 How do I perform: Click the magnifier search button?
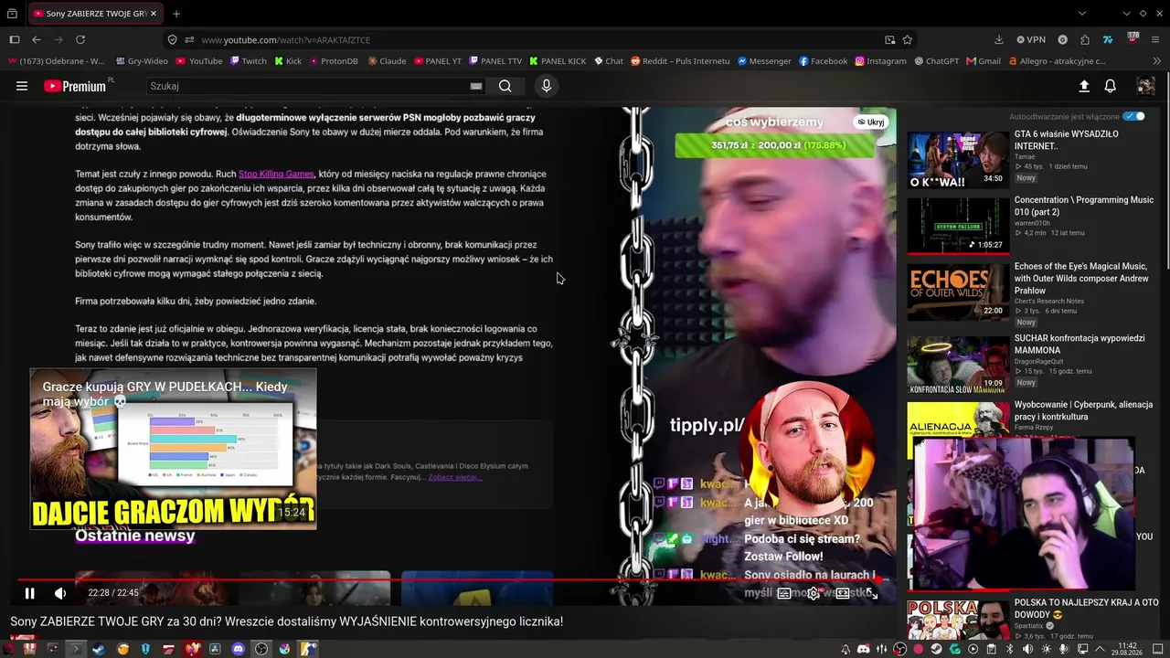click(x=505, y=86)
